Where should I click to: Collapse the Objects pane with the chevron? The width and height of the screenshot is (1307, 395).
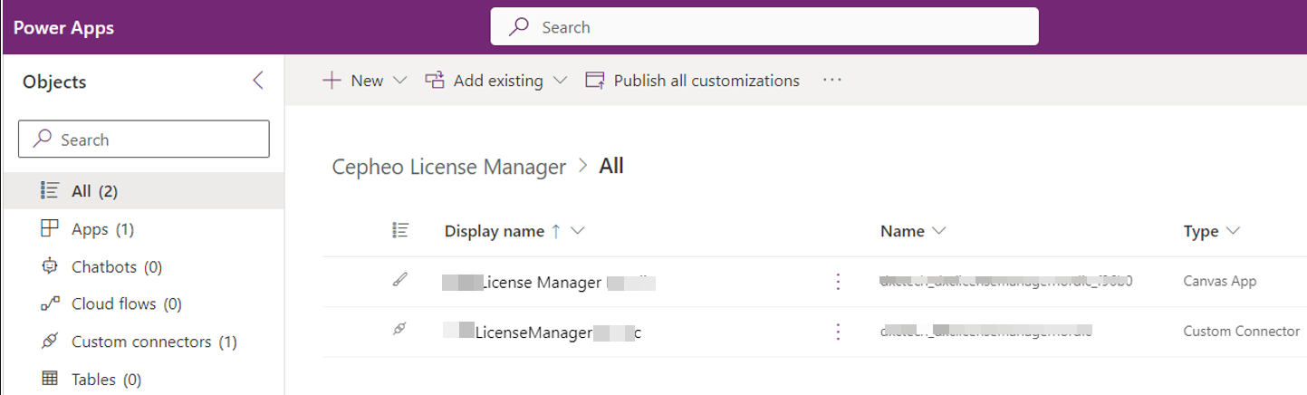click(258, 81)
